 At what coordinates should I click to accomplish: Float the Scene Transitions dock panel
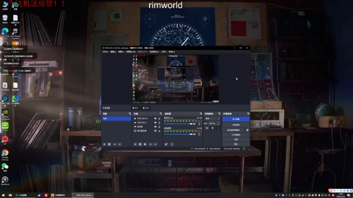tap(219, 114)
